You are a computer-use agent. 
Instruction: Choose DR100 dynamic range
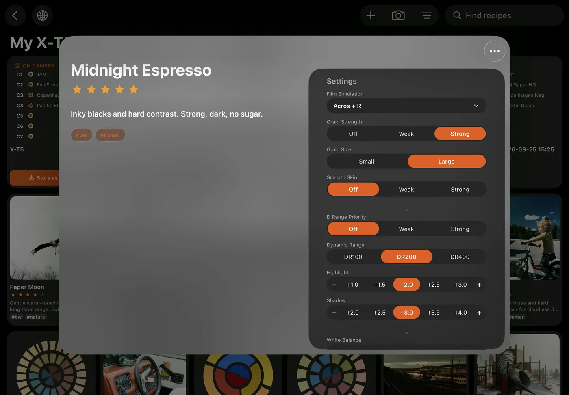coord(353,257)
